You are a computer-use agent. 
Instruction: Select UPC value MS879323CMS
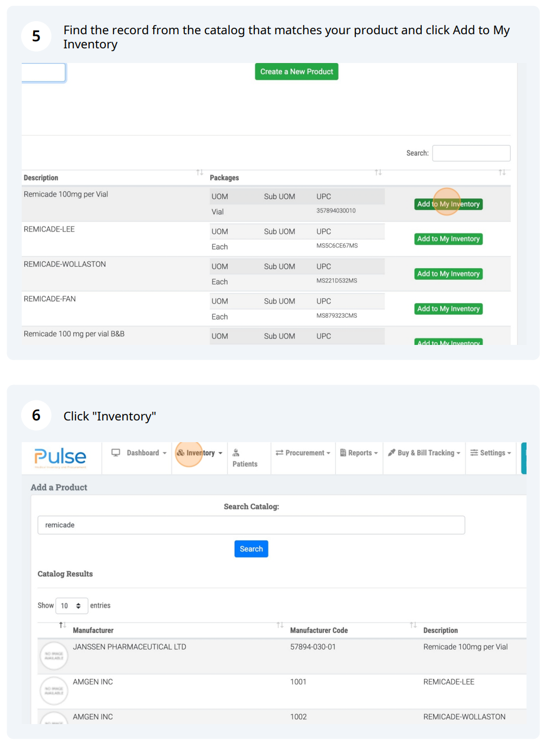pyautogui.click(x=337, y=316)
